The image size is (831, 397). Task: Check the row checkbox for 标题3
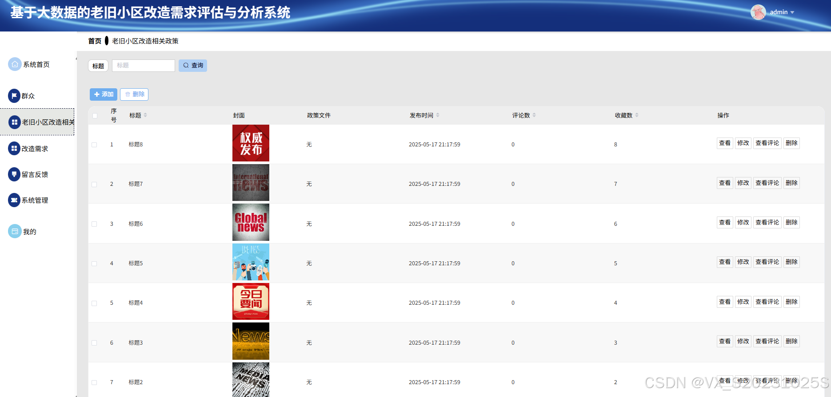pyautogui.click(x=94, y=343)
